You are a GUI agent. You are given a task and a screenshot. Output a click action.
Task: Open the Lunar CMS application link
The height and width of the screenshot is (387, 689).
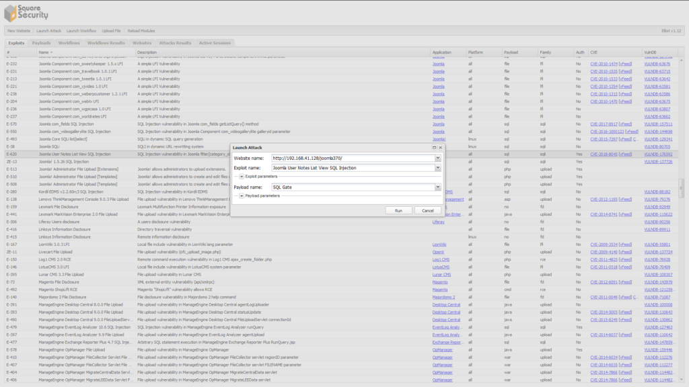(x=441, y=275)
